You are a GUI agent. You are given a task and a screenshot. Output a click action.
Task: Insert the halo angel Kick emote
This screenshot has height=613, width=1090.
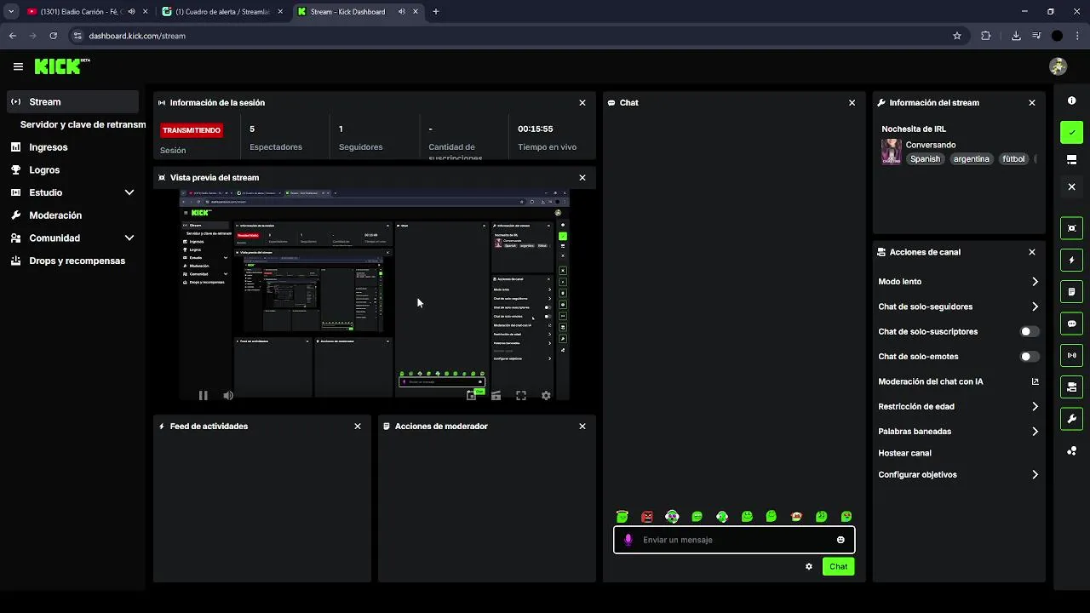pos(622,516)
